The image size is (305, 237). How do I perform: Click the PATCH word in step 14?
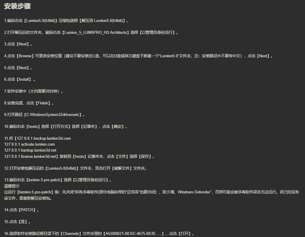pyautogui.click(x=27, y=210)
